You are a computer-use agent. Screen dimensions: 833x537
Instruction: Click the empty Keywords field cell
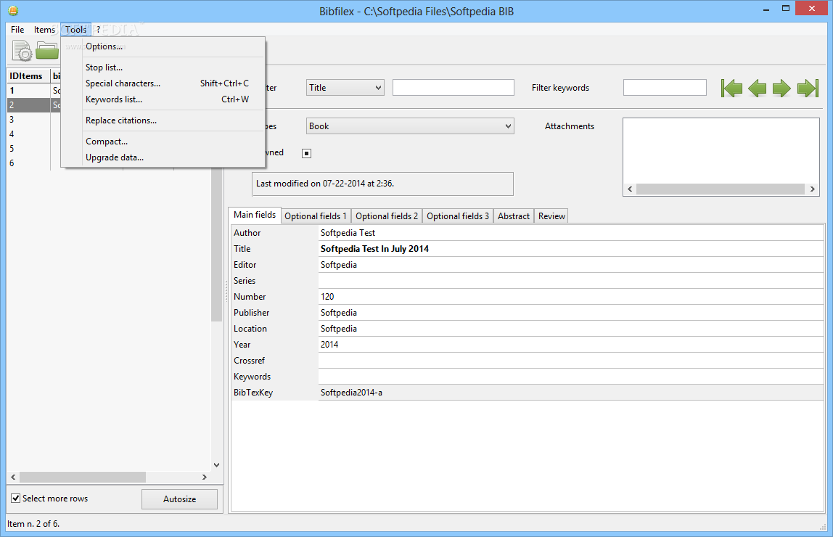(x=570, y=376)
